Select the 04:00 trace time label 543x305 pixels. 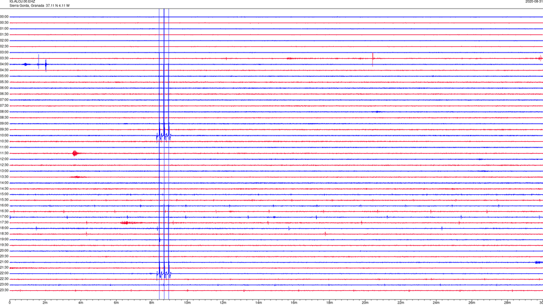[4, 64]
